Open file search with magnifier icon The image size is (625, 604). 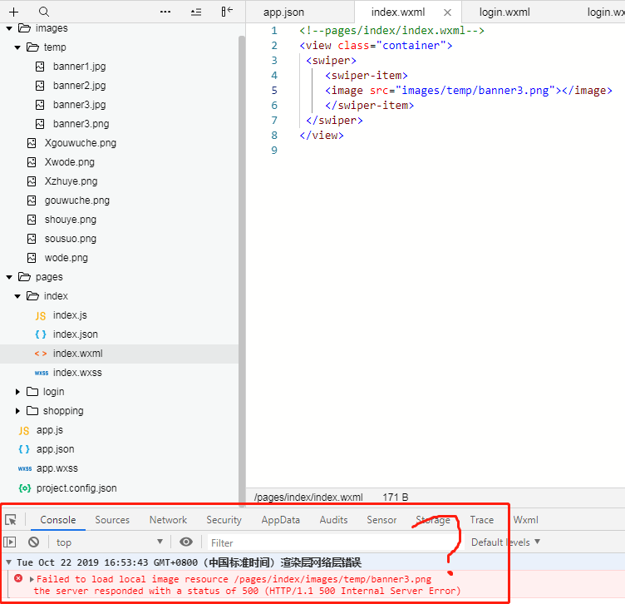click(x=44, y=12)
